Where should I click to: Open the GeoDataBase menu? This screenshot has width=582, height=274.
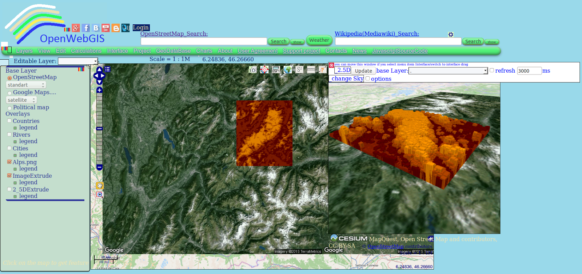173,51
